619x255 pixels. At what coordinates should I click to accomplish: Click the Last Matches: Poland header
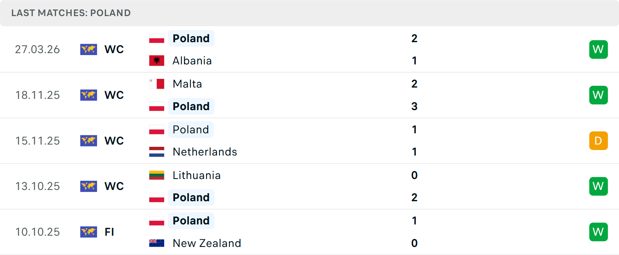click(71, 13)
